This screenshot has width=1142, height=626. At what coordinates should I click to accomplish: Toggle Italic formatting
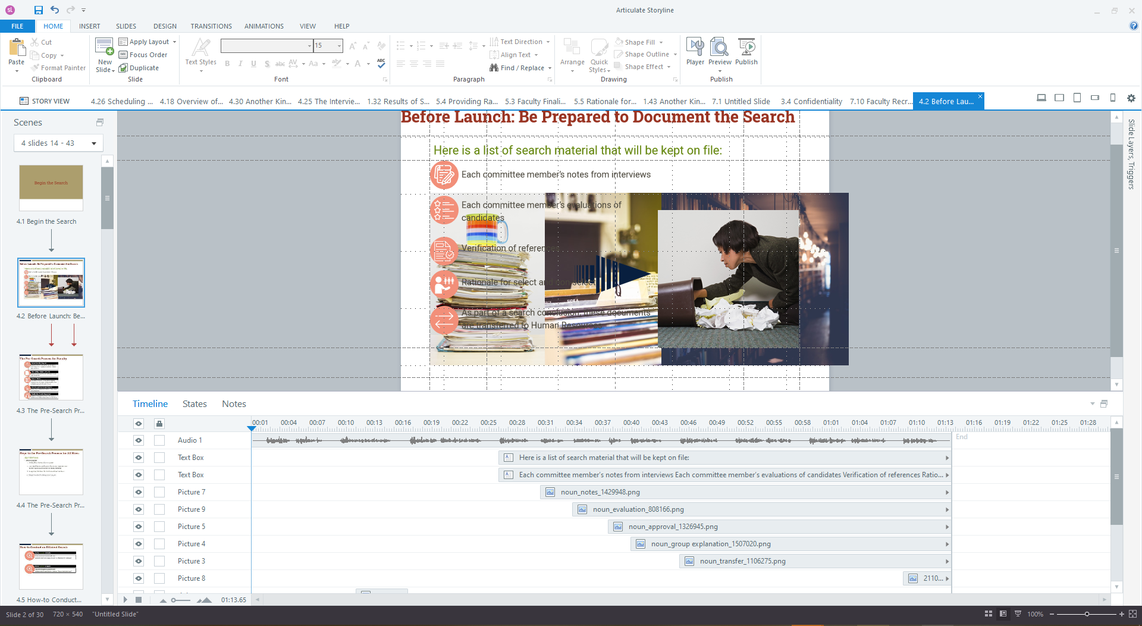pos(240,64)
